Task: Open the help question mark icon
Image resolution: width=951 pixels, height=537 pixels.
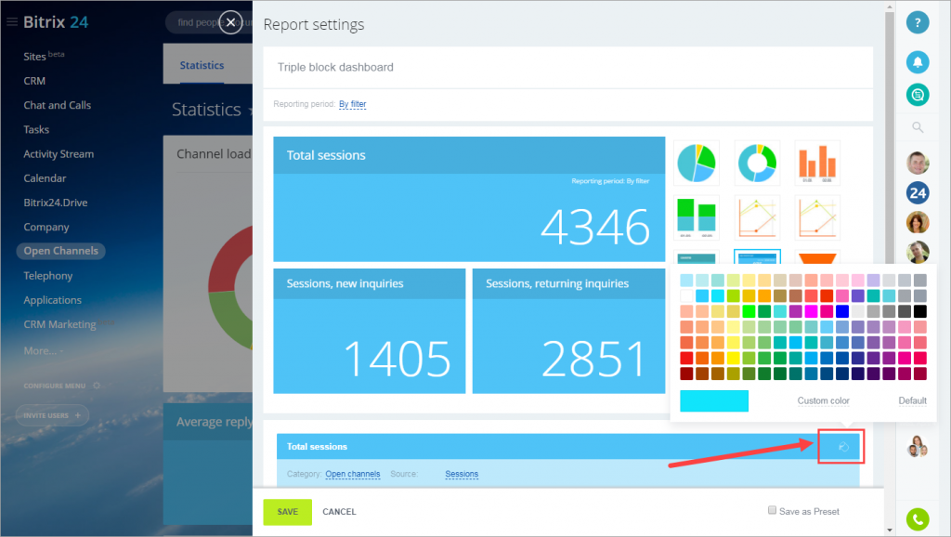Action: pos(918,22)
